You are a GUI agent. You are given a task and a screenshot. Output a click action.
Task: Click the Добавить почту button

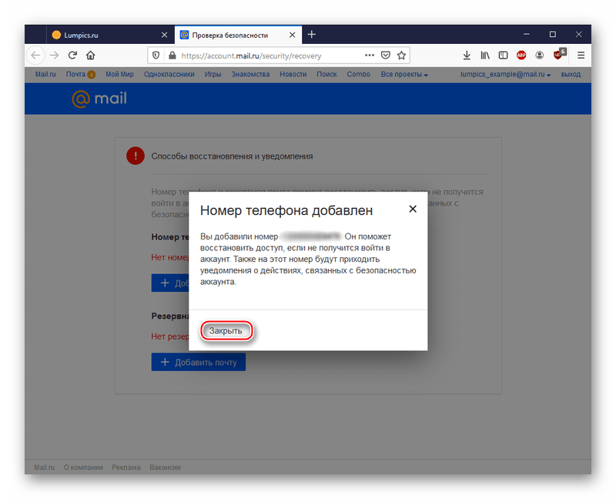[198, 362]
